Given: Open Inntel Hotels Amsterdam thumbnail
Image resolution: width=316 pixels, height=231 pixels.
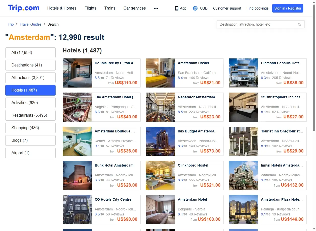Looking at the screenshot, I should pos(243,175).
